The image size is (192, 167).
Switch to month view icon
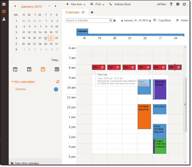tap(57, 69)
